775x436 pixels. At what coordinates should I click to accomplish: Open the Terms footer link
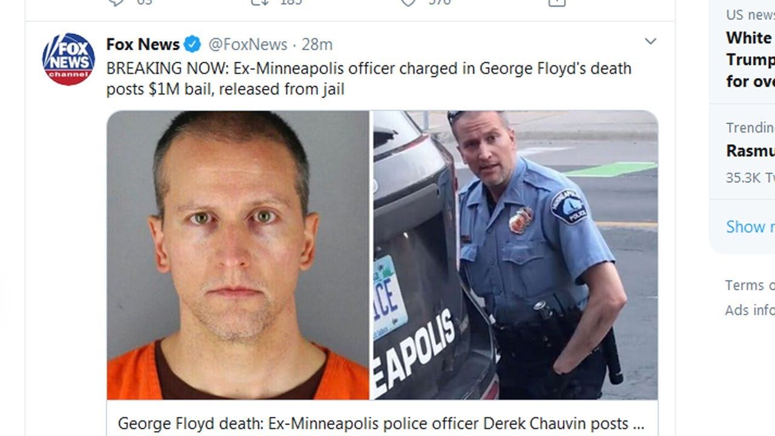pyautogui.click(x=750, y=285)
